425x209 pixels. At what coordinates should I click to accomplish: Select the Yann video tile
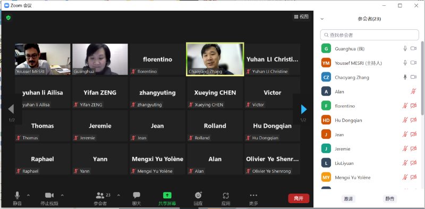coord(100,159)
